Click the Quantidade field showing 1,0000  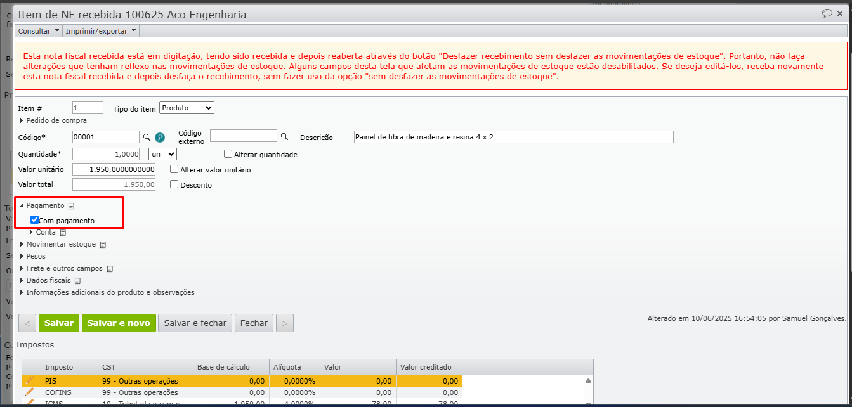[x=106, y=154]
